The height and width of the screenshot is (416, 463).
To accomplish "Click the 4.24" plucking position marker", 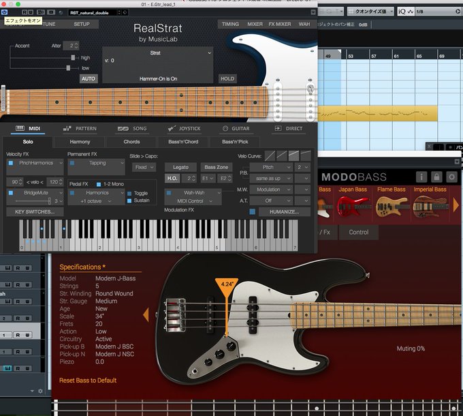I will point(227,287).
